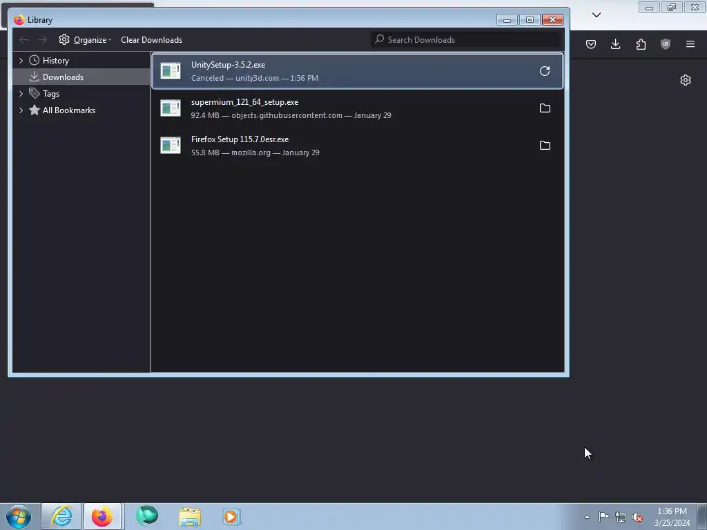
Task: Open Windows Explorer from taskbar
Action: pos(190,516)
